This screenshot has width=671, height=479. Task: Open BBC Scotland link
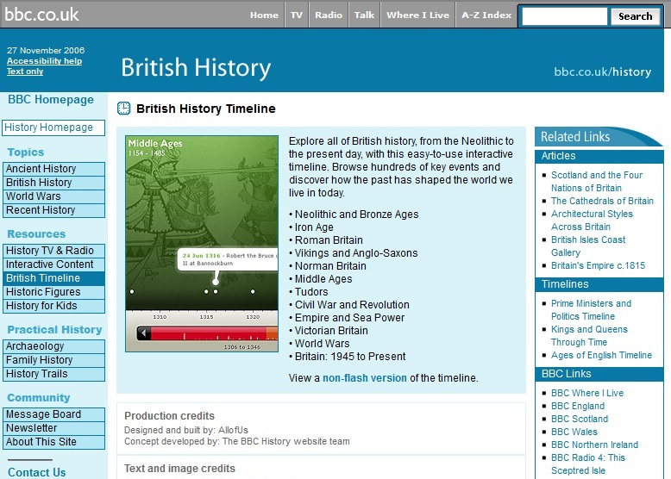pos(580,419)
